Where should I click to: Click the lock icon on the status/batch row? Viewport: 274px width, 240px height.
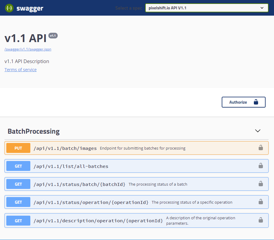[261, 184]
